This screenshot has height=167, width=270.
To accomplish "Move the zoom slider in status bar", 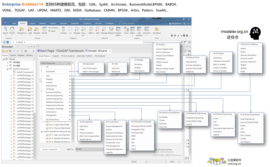I will 146,162.
